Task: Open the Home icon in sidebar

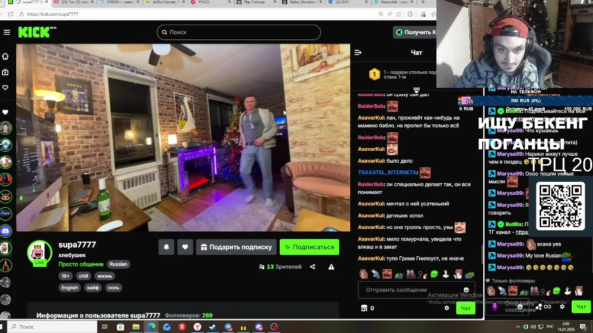Action: (6, 56)
